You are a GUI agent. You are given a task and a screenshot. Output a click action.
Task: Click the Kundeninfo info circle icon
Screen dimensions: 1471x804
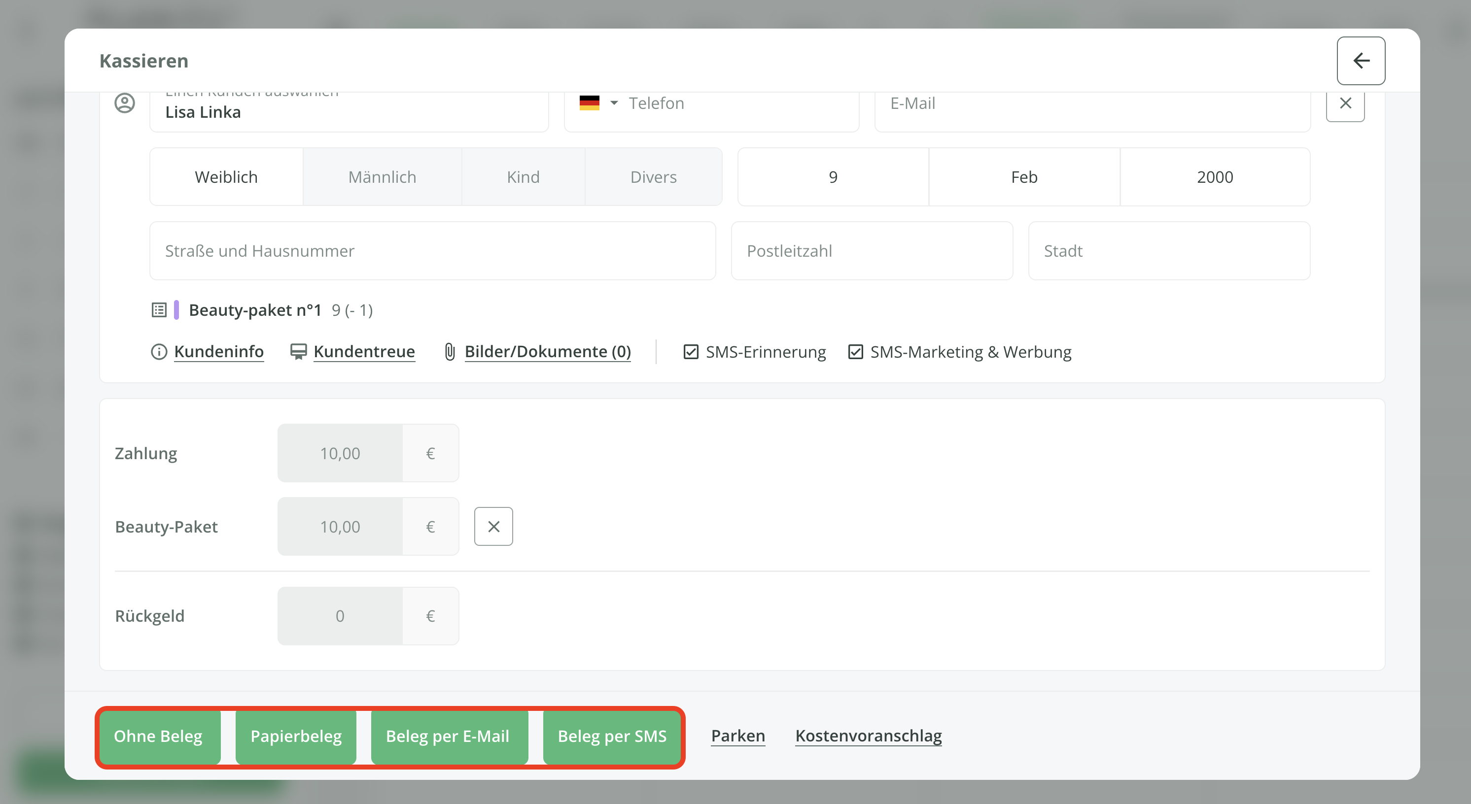coord(159,351)
